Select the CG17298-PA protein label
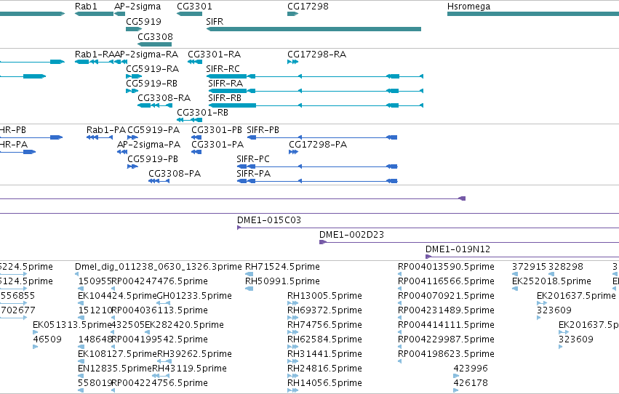Screen dimensions: 619x394 (318, 145)
